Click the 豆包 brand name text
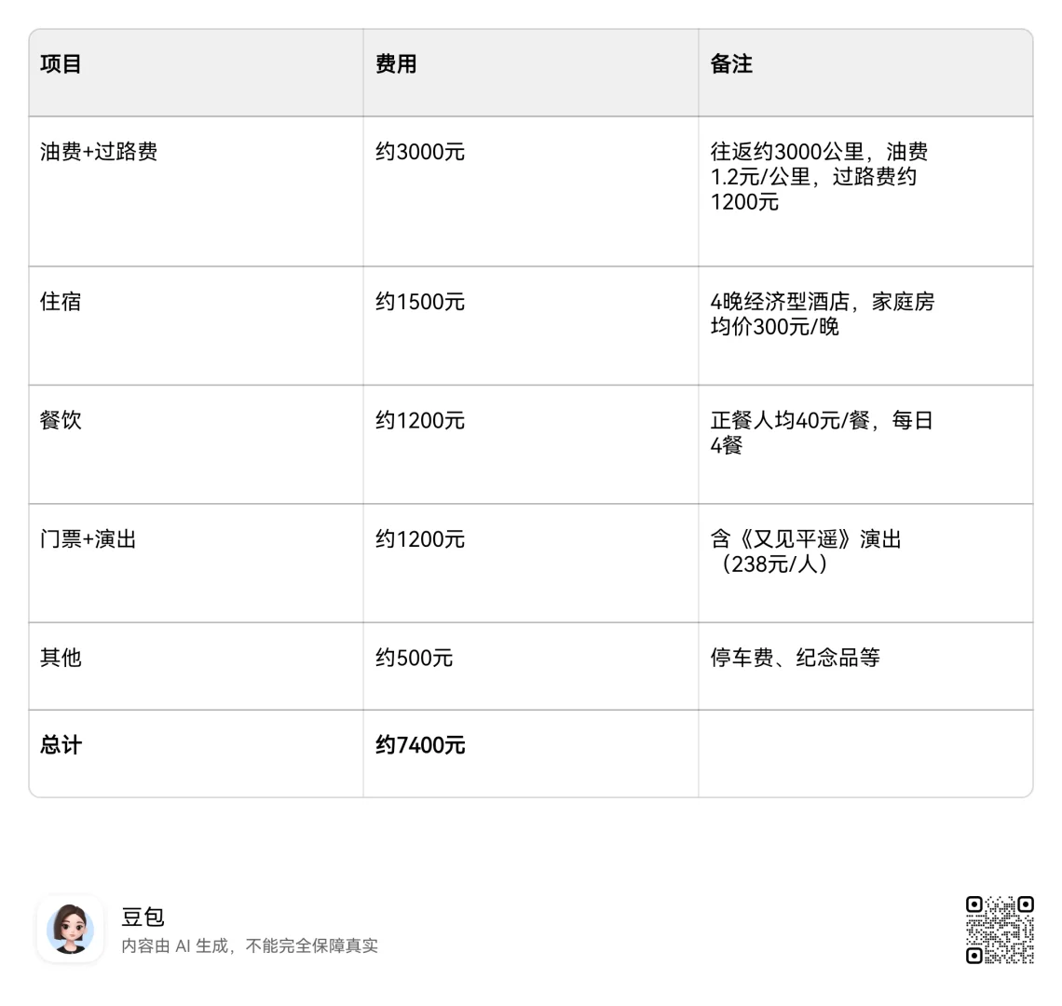 coord(144,918)
